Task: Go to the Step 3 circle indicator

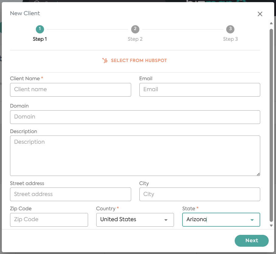Action: coord(230,29)
